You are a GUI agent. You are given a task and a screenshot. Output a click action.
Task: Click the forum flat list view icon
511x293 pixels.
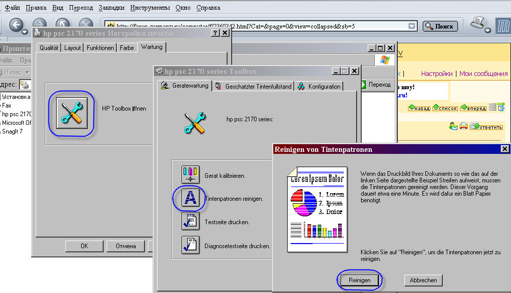(493, 107)
